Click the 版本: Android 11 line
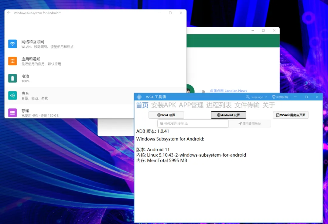The height and width of the screenshot is (224, 328). pos(153,150)
